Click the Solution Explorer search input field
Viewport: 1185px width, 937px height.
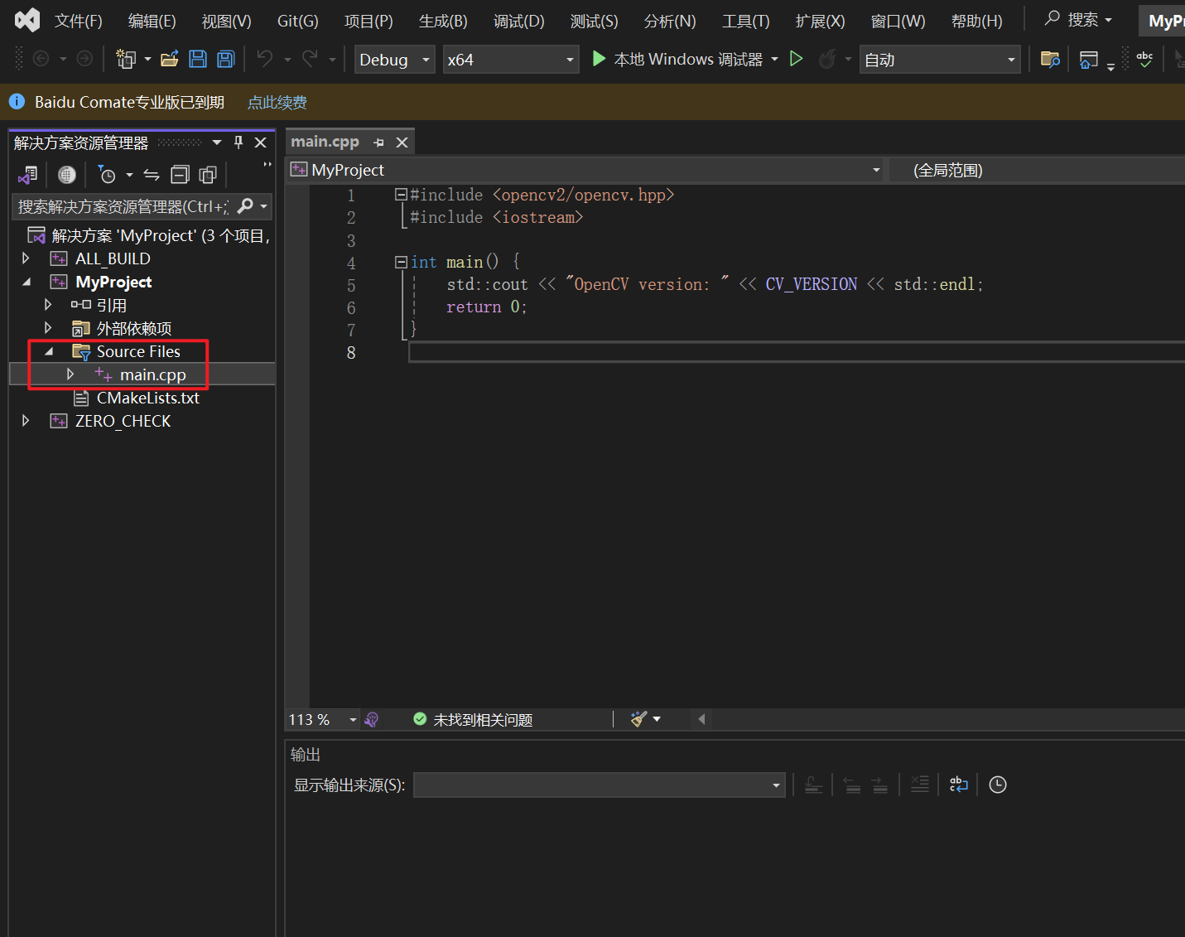pos(123,206)
